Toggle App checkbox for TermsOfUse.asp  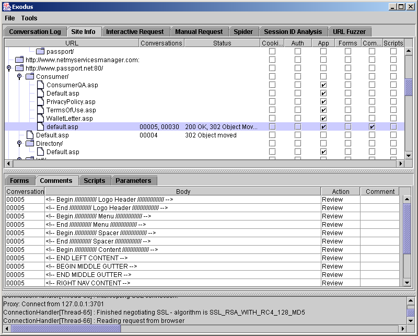pos(323,110)
